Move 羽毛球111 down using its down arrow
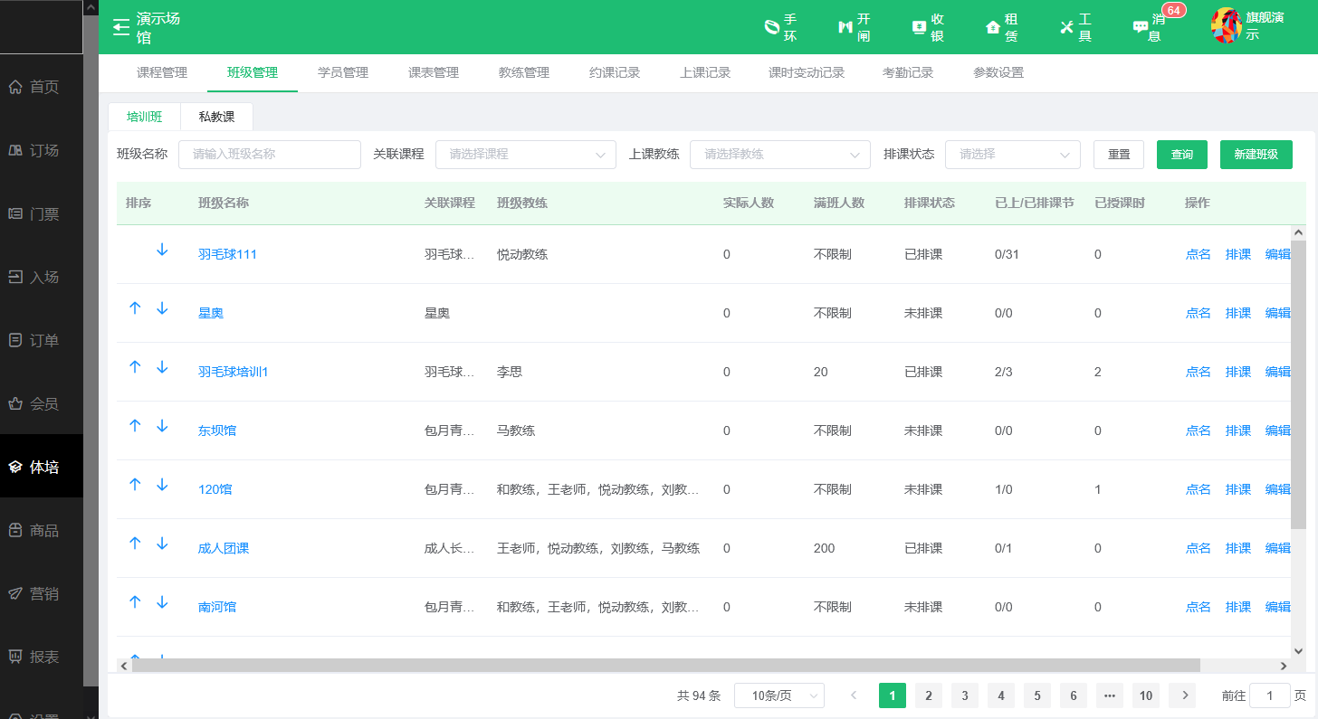The height and width of the screenshot is (719, 1318). coord(162,251)
